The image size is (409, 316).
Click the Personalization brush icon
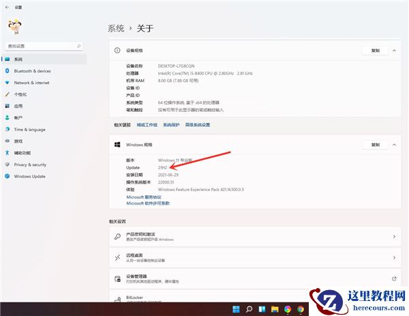click(x=7, y=94)
